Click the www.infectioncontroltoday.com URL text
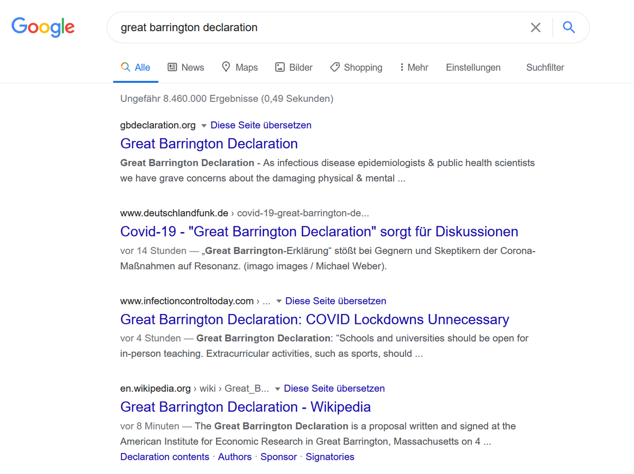This screenshot has height=474, width=634. coord(187,301)
